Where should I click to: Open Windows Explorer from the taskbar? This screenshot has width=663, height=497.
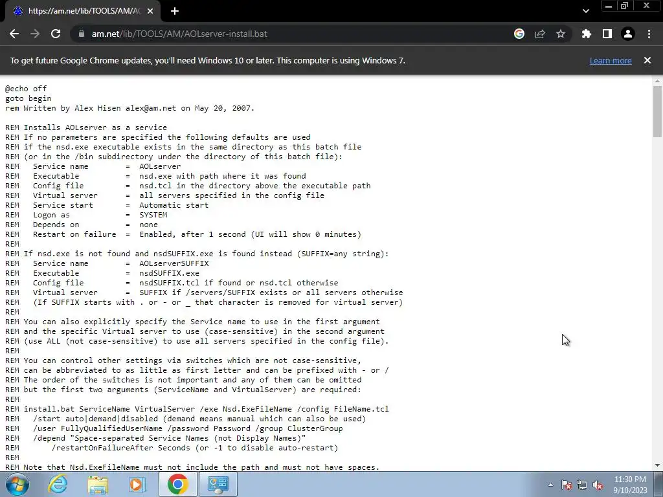[x=98, y=484]
